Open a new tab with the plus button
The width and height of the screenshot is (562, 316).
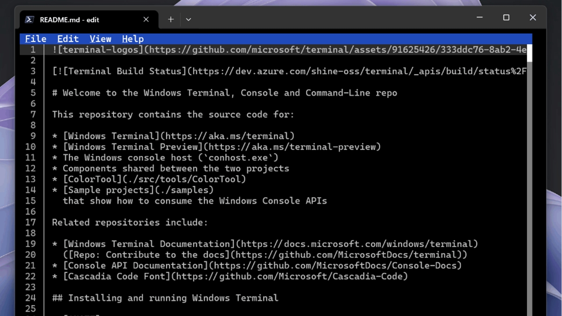tap(170, 19)
